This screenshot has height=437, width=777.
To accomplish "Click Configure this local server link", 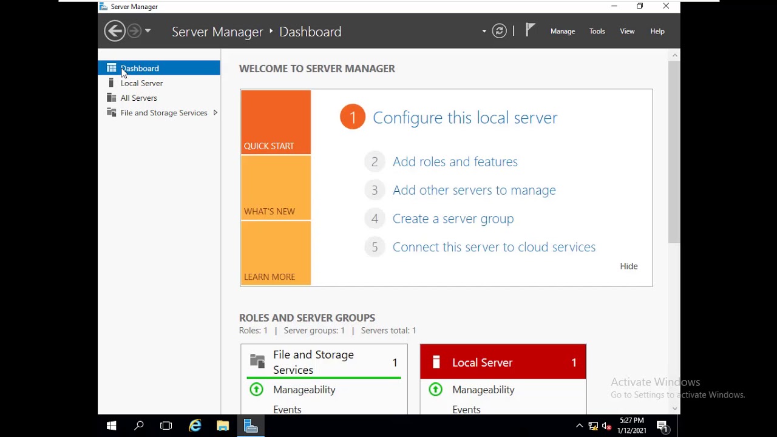I will click(x=465, y=117).
